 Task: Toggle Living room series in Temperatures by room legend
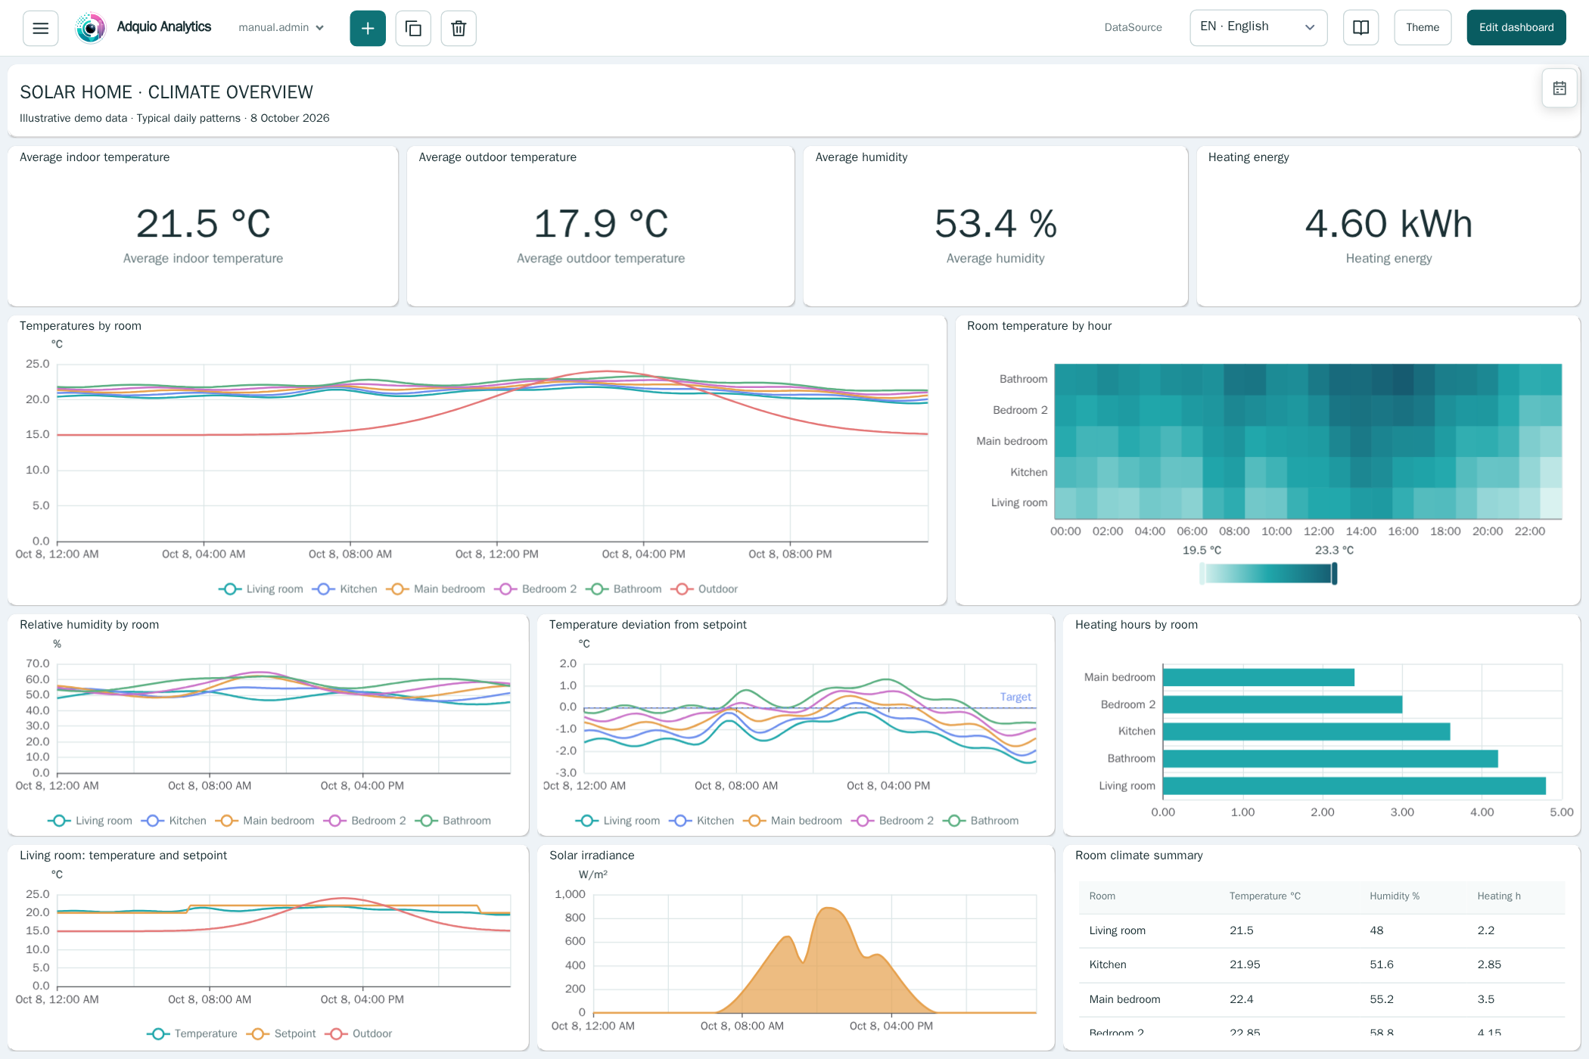(x=260, y=589)
